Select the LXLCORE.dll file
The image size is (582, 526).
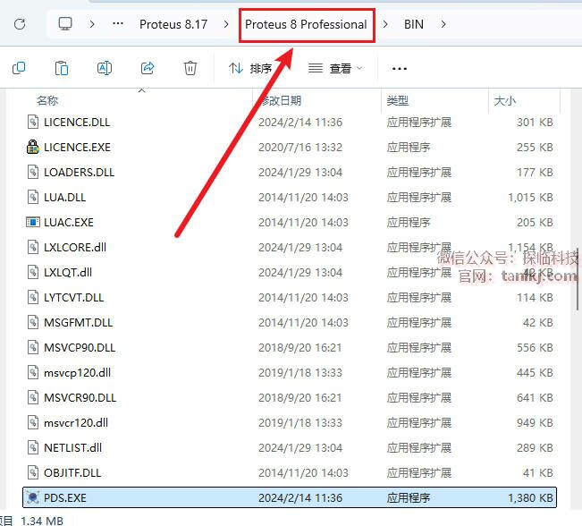(x=290, y=248)
